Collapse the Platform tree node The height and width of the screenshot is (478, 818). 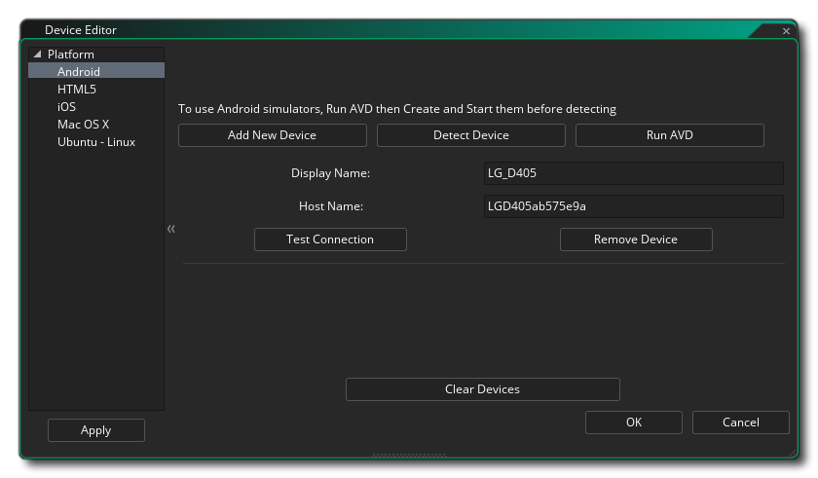pos(38,55)
